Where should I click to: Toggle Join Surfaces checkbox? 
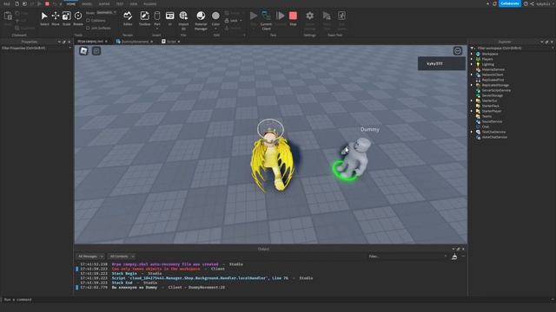[88, 28]
